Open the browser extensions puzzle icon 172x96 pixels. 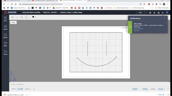pyautogui.click(x=156, y=4)
